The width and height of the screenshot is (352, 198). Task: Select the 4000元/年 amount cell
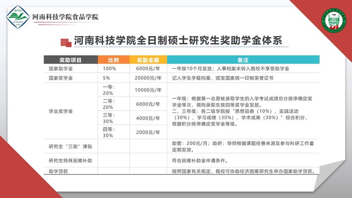(x=148, y=118)
